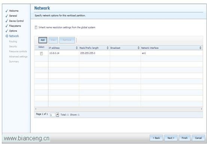207x144 pixels.
Task: Select the Resource controls step
Action: (x=18, y=51)
